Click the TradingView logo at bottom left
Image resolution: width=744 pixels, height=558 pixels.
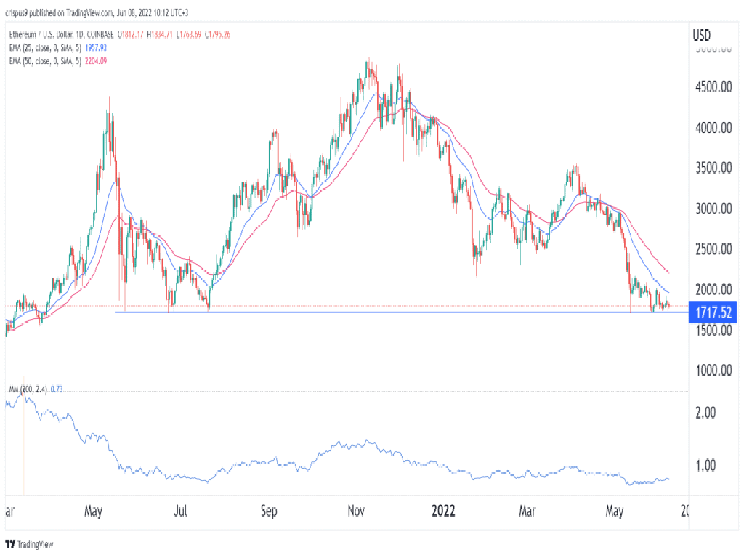point(29,544)
